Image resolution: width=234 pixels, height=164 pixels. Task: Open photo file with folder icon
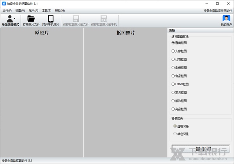point(31,18)
